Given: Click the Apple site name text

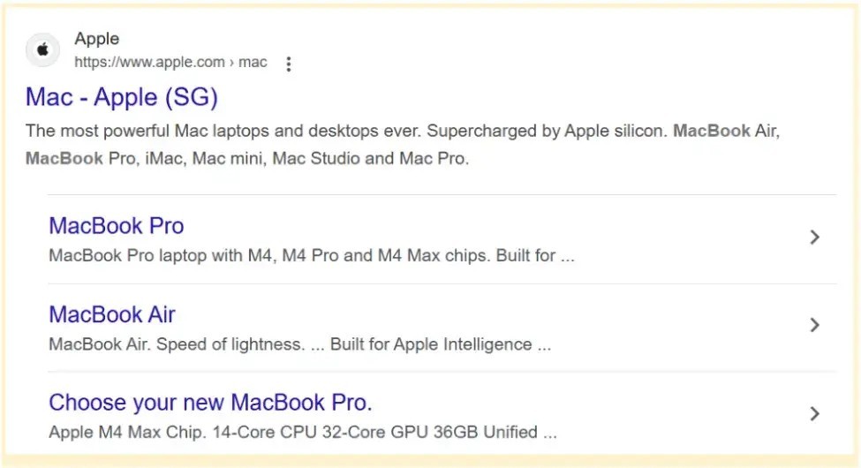Looking at the screenshot, I should click(96, 39).
